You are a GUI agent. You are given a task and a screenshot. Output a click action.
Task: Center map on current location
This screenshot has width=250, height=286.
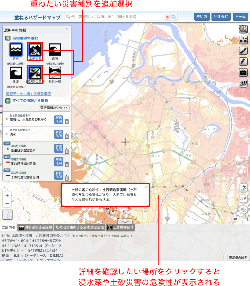click(243, 209)
